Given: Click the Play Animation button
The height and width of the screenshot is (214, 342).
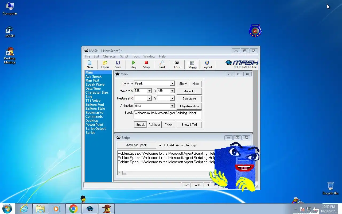Looking at the screenshot, I should click(x=189, y=106).
